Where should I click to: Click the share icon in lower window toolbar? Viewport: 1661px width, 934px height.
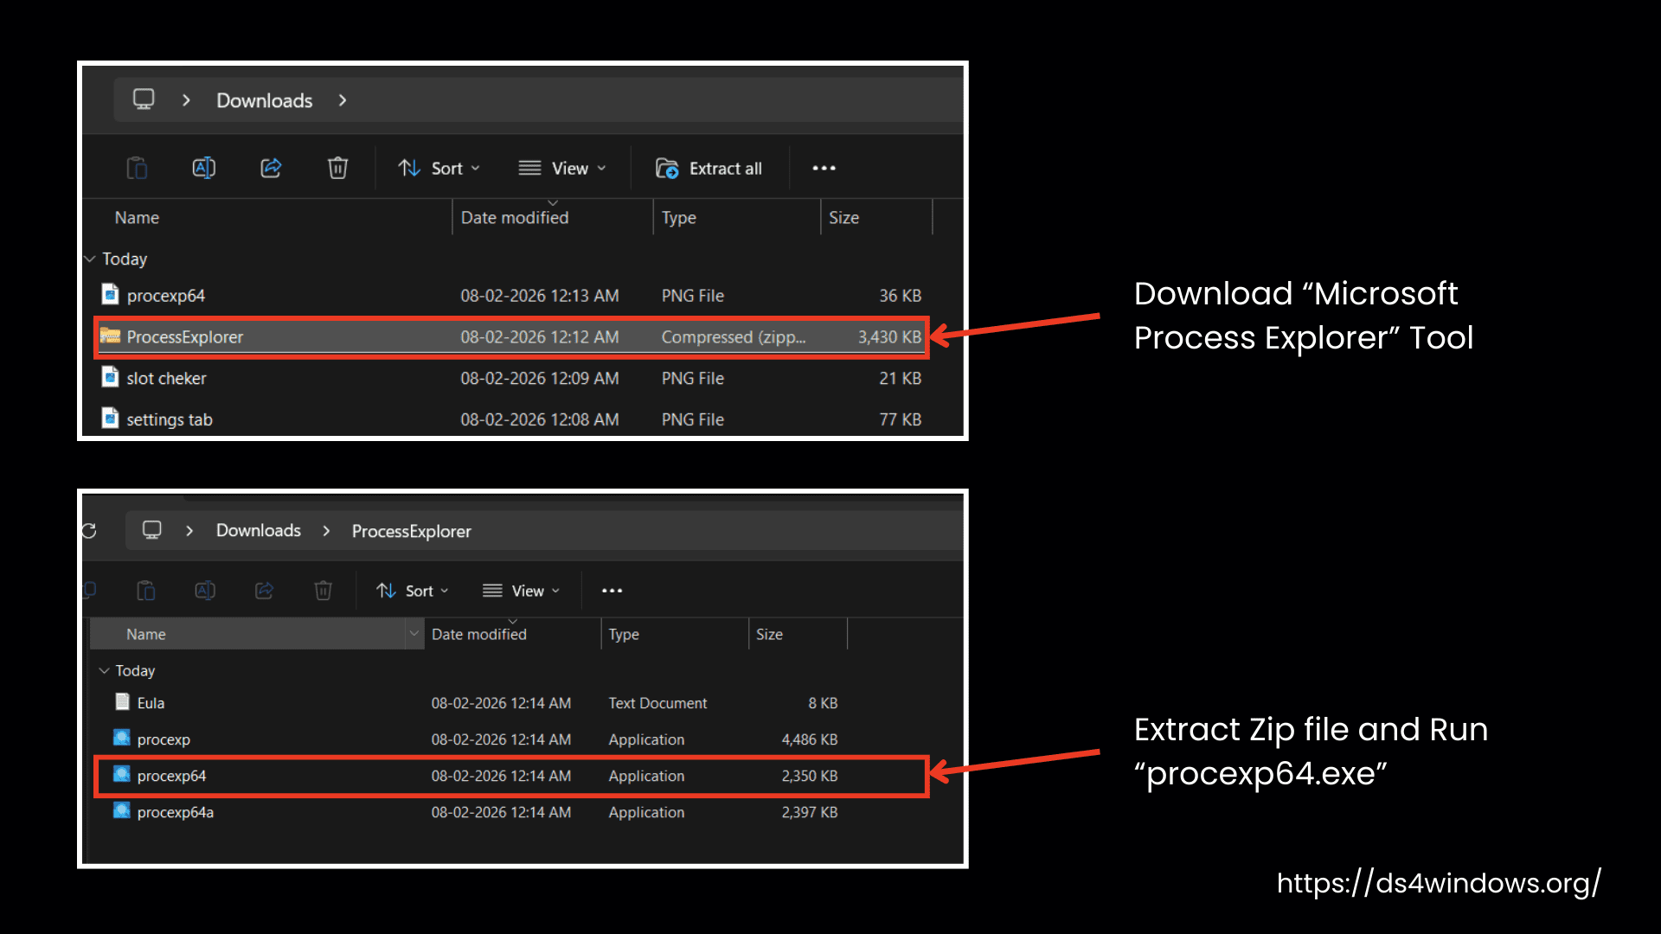tap(264, 591)
